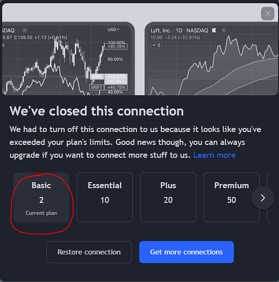This screenshot has width=279, height=282.
Task: Click the status dot next to the SDAQ label
Action: point(25,30)
